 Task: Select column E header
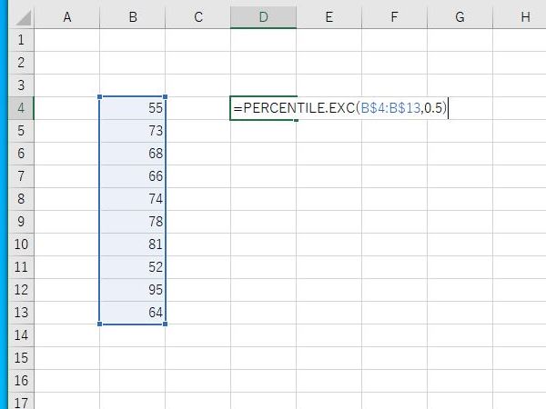click(x=329, y=17)
